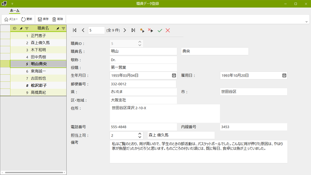Click the 更新 refresh button
This screenshot has height=175, width=311.
pos(27,19)
